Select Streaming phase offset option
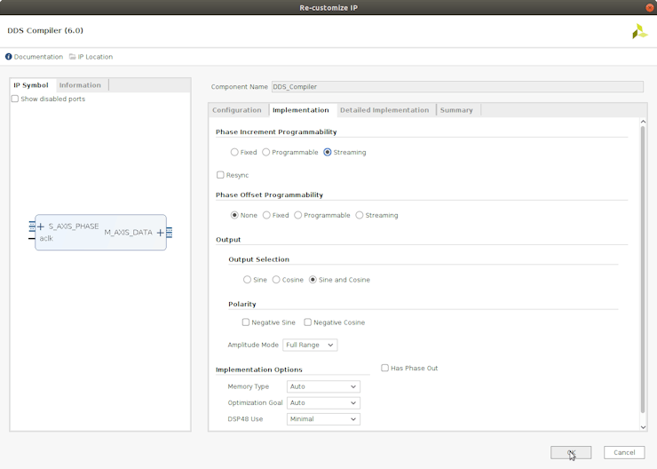The image size is (657, 469). tap(360, 215)
